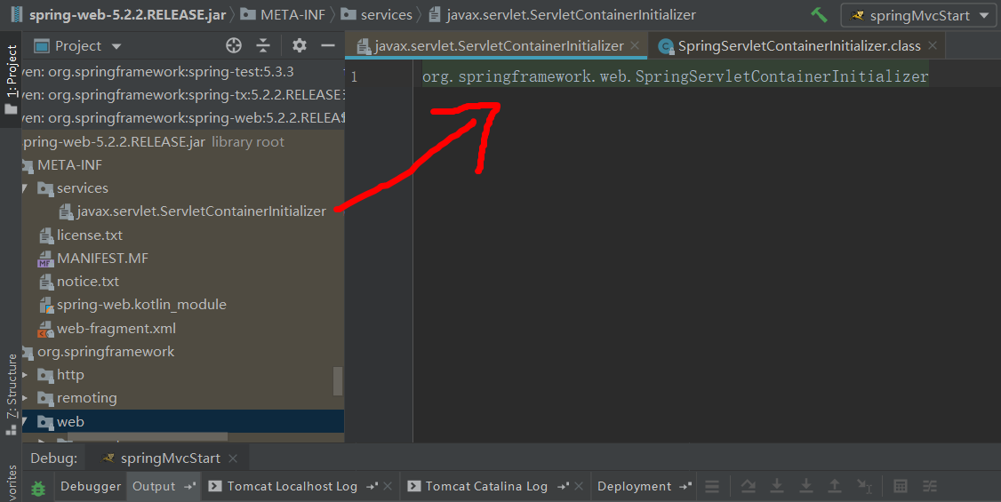Open Project panel settings gear
The height and width of the screenshot is (502, 1001).
point(300,45)
